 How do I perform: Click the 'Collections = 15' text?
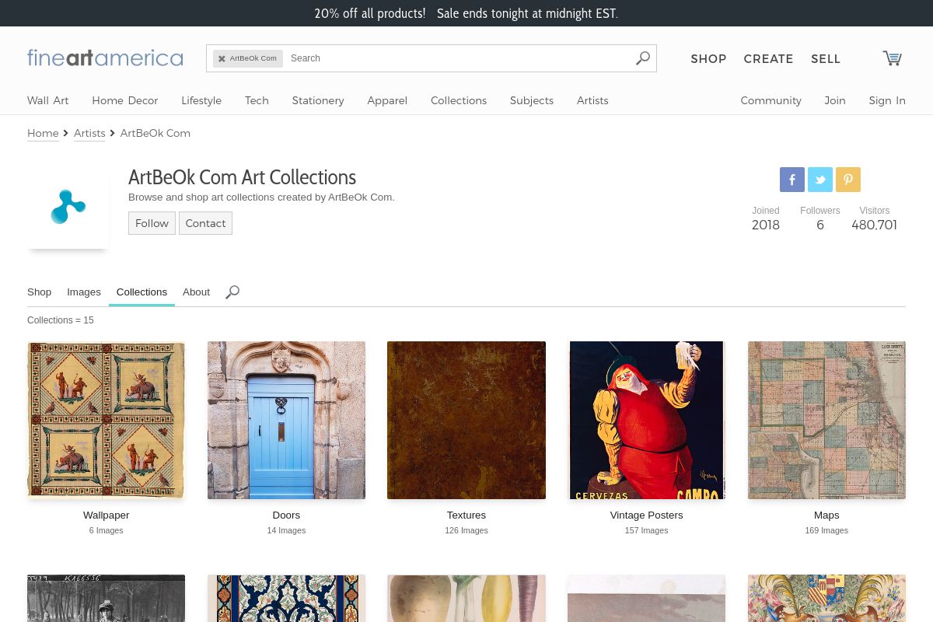click(61, 320)
